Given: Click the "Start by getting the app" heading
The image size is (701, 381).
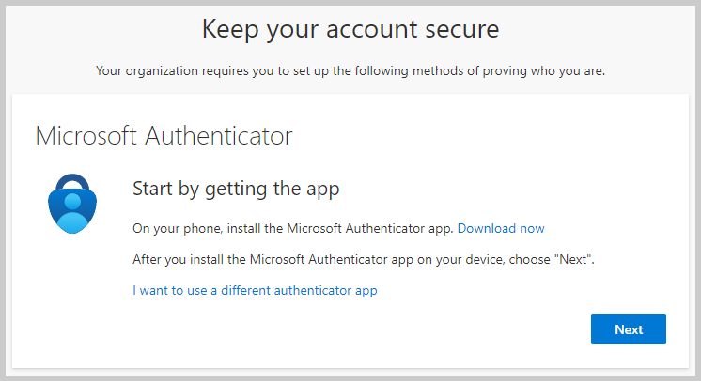Looking at the screenshot, I should coord(236,189).
